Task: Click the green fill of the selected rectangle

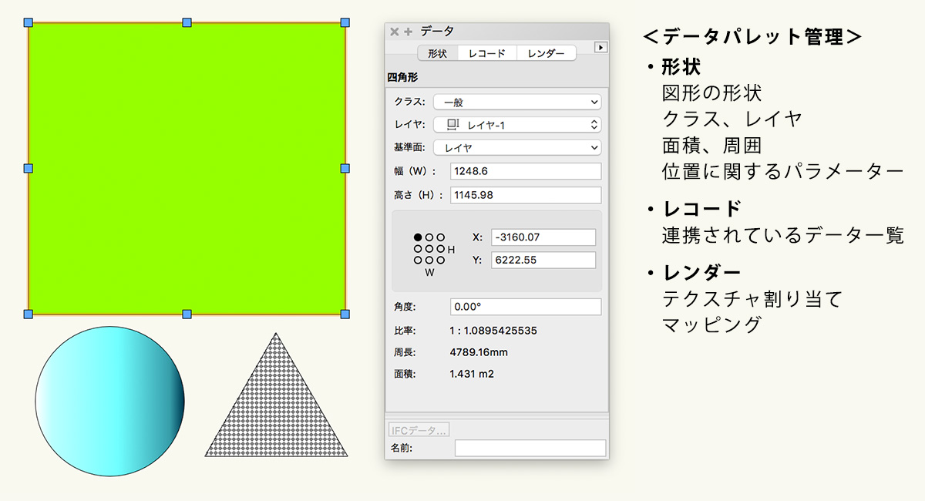Action: coord(187,168)
